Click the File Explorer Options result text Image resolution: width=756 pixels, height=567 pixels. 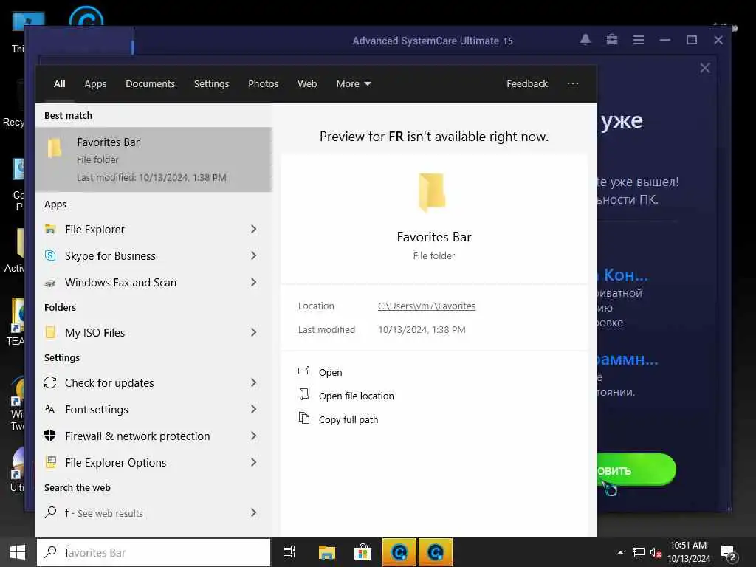116,463
